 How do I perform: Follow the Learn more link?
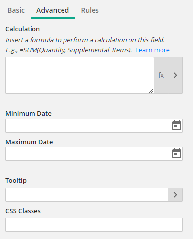pos(153,50)
